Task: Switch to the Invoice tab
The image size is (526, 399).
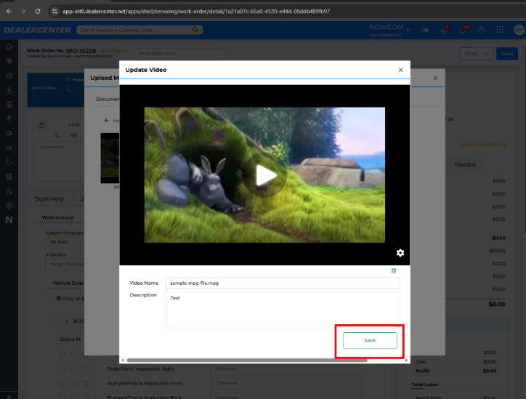Action: (x=465, y=164)
